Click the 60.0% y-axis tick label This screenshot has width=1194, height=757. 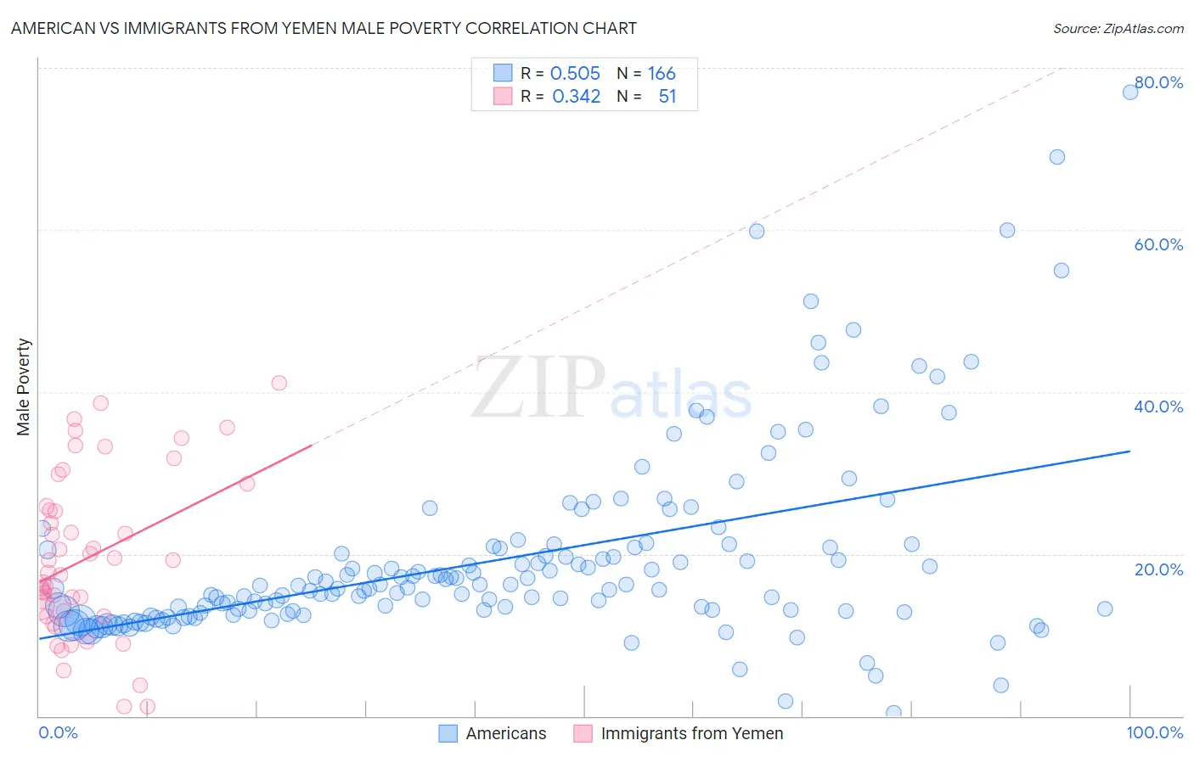[1158, 244]
